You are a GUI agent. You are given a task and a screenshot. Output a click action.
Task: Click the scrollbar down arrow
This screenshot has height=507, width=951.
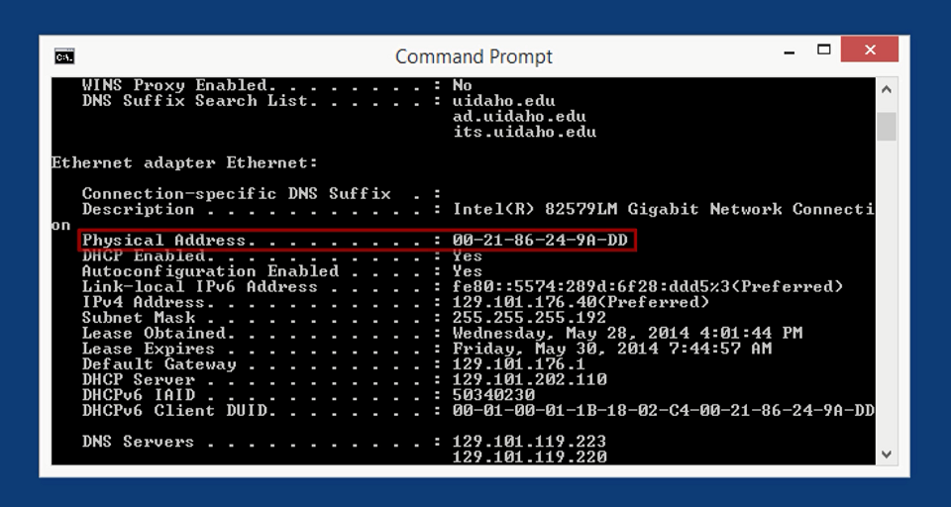point(886,454)
